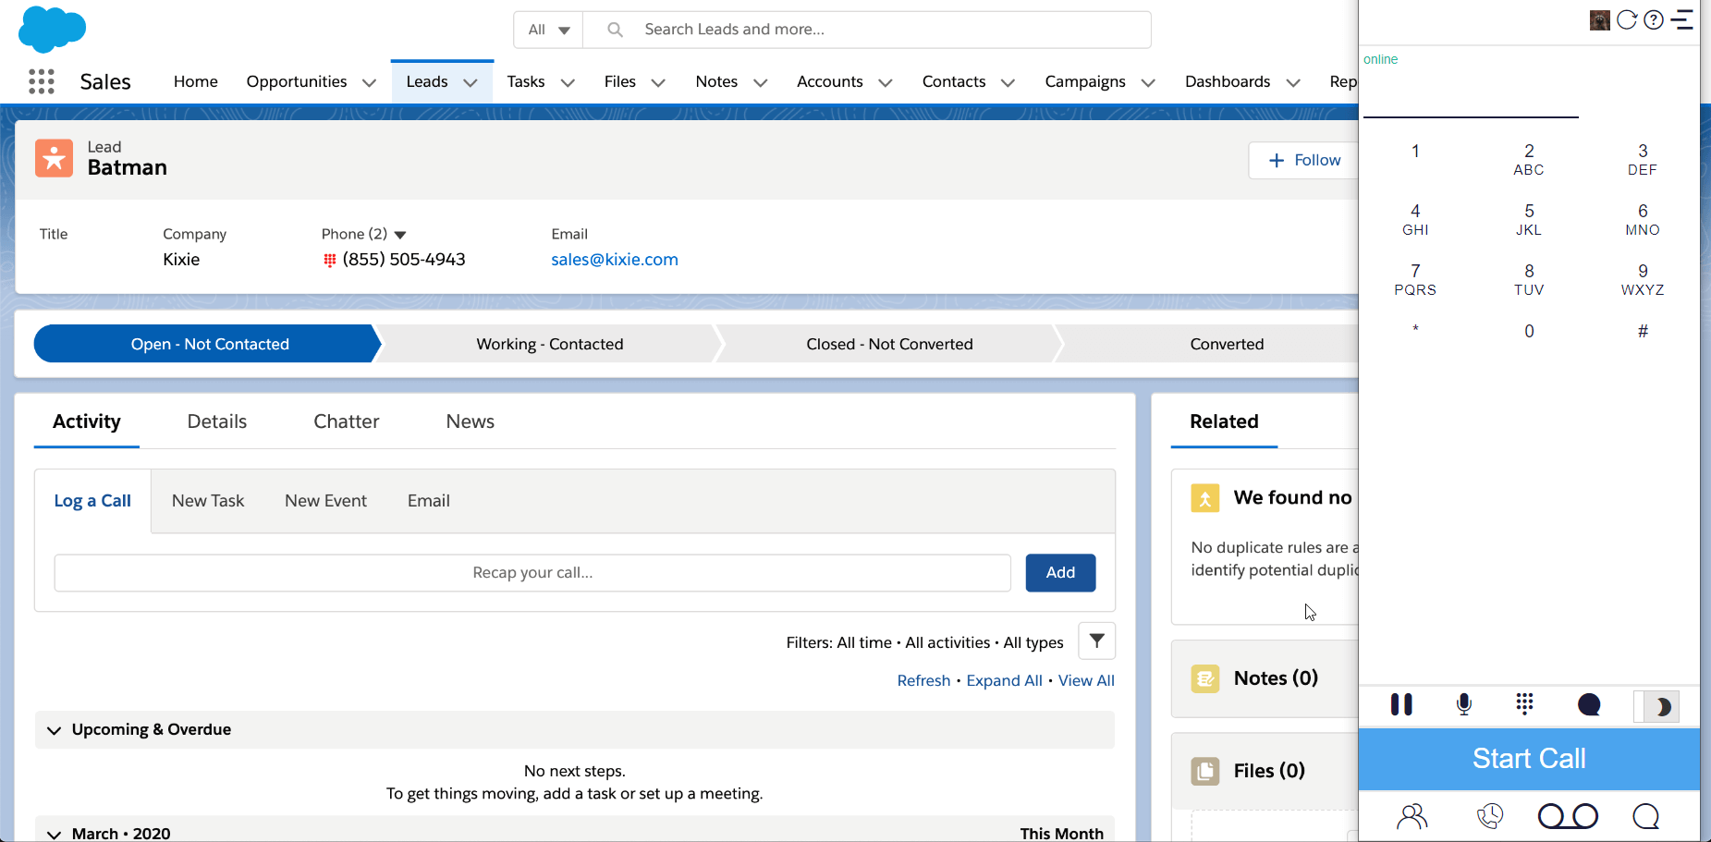The height and width of the screenshot is (842, 1711).
Task: Click the Expand All link
Action: coord(1004,680)
